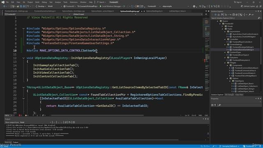This screenshot has width=263, height=148.
Task: Open the File menu
Action: pos(7,2)
